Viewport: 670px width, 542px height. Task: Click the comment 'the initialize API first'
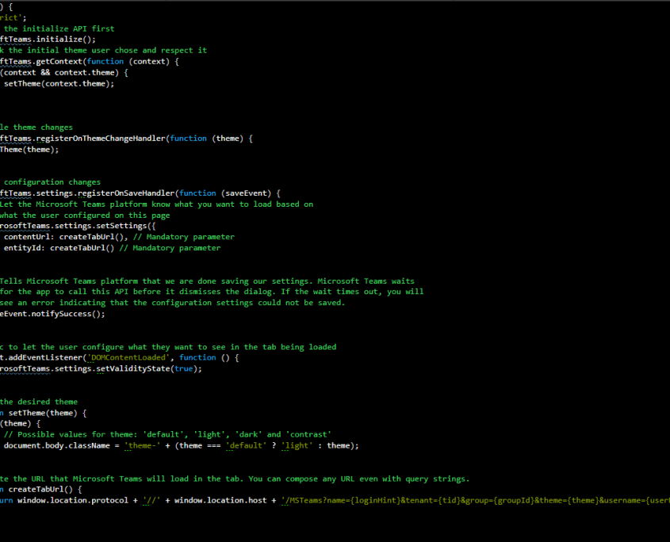pyautogui.click(x=59, y=29)
